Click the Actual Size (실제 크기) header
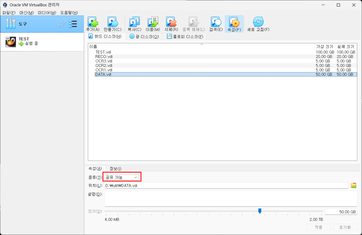362x235 pixels. pos(346,46)
